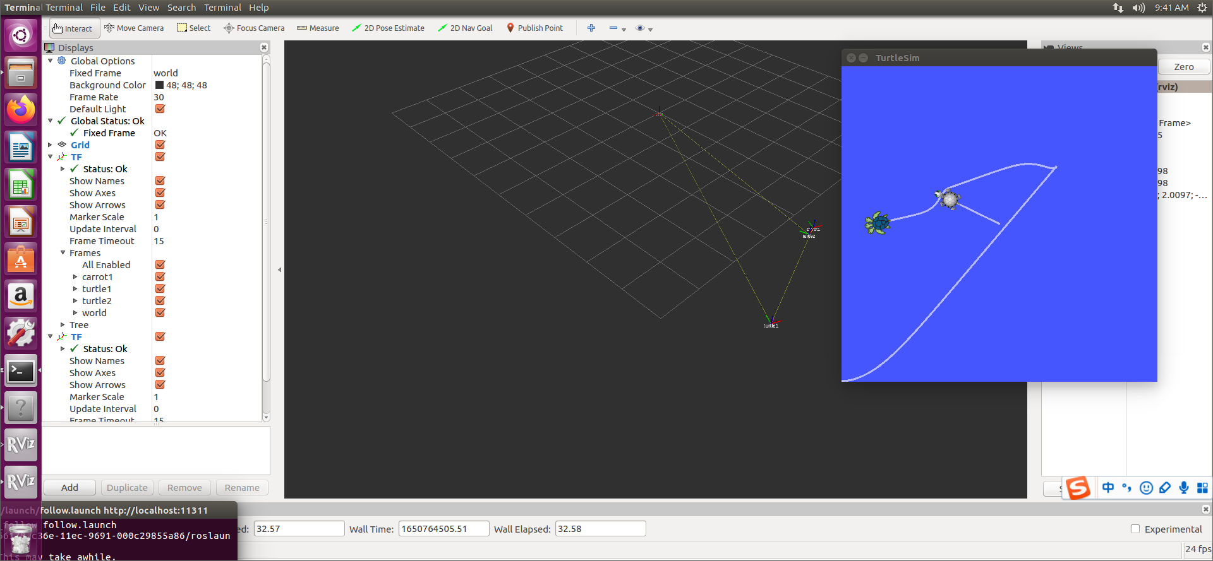Open the network indicator icon
Image resolution: width=1213 pixels, height=561 pixels.
(1118, 8)
